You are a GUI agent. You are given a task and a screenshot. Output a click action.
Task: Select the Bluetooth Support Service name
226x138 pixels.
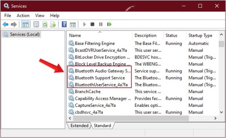(100, 78)
